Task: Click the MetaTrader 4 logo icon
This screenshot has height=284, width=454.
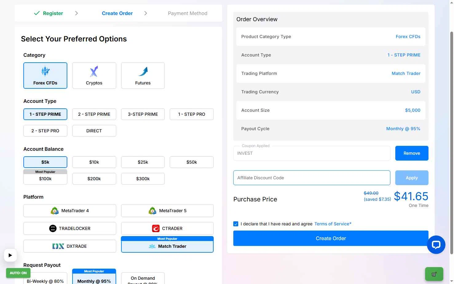Action: [55, 211]
